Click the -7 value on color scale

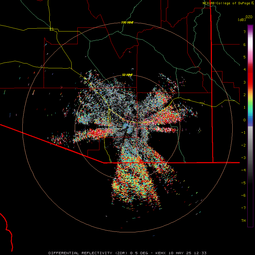[x=243, y=208]
